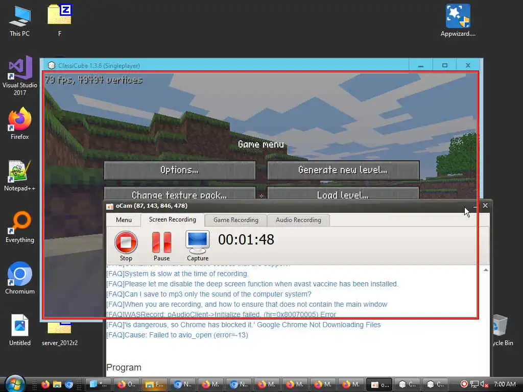Open Options in ClassiCube game menu
Viewport: 523px width, 392px height.
[x=180, y=170]
